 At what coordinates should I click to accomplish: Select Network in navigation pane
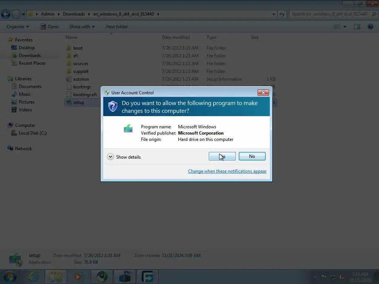click(x=23, y=149)
